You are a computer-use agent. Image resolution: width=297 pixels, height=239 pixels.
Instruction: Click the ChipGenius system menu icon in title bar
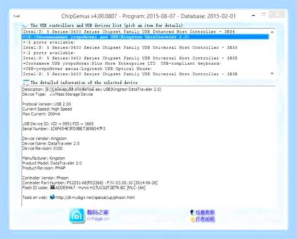click(17, 16)
